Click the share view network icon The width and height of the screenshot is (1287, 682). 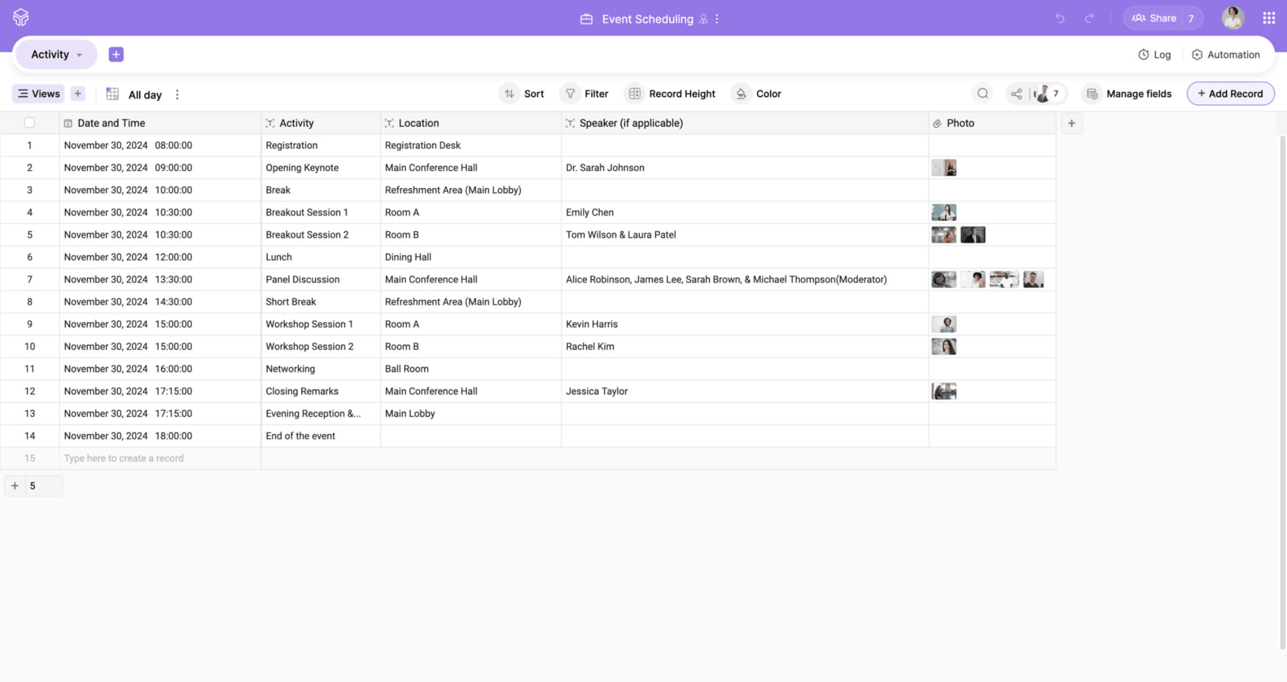pyautogui.click(x=1016, y=94)
